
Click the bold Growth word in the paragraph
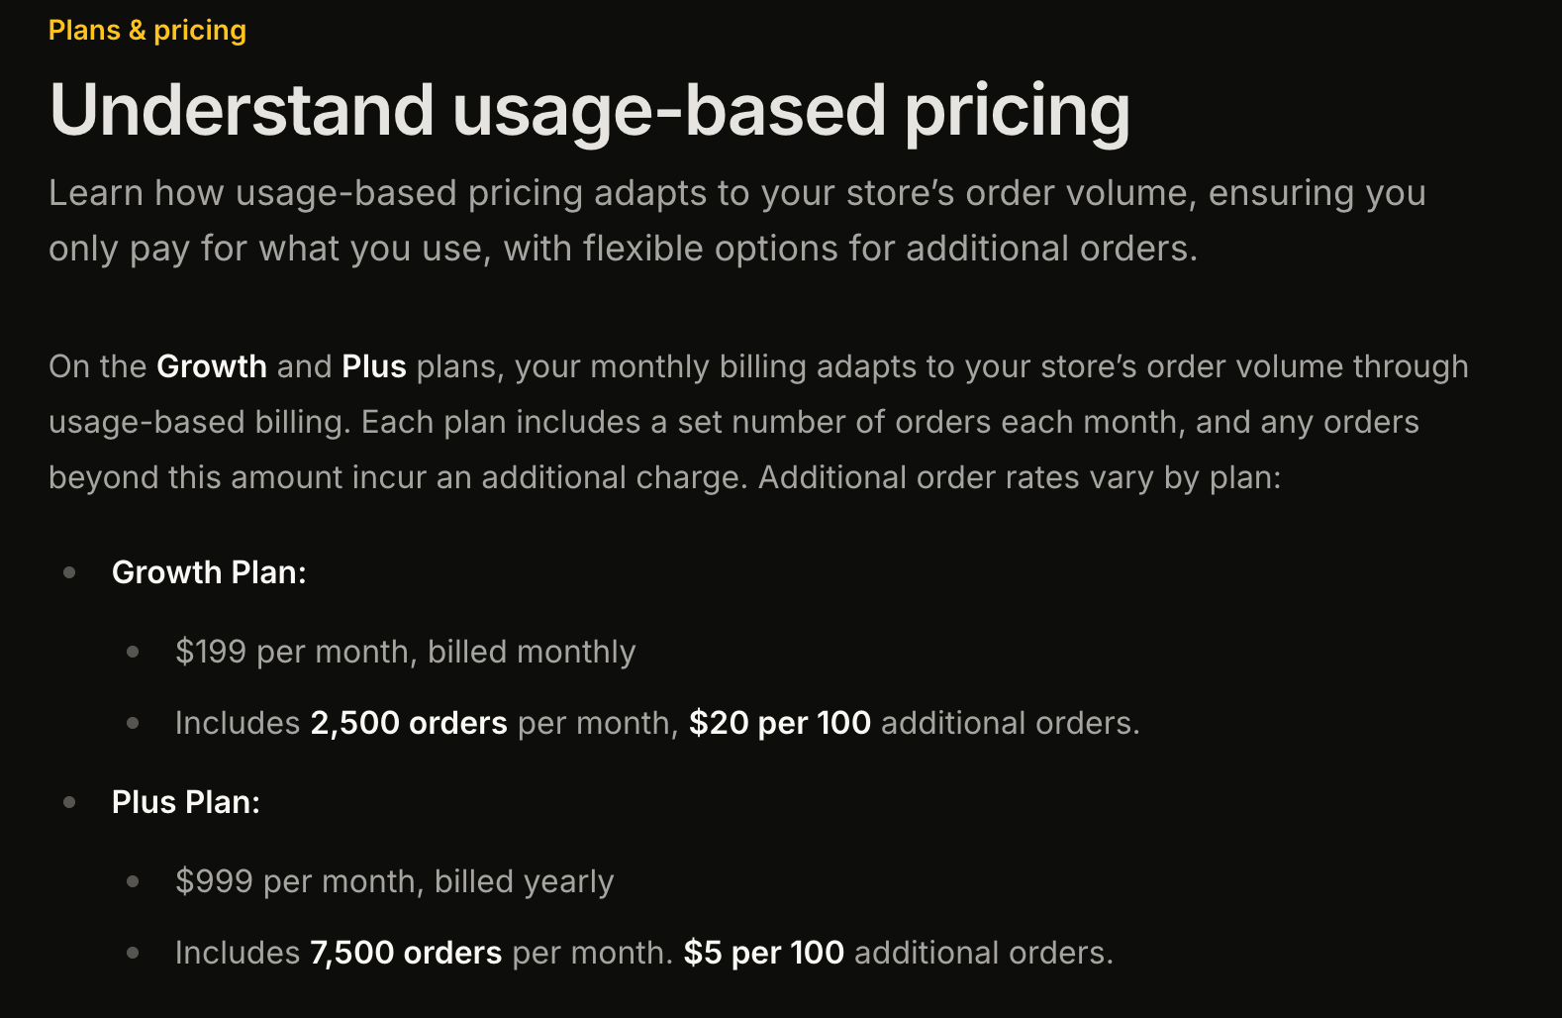coord(212,366)
